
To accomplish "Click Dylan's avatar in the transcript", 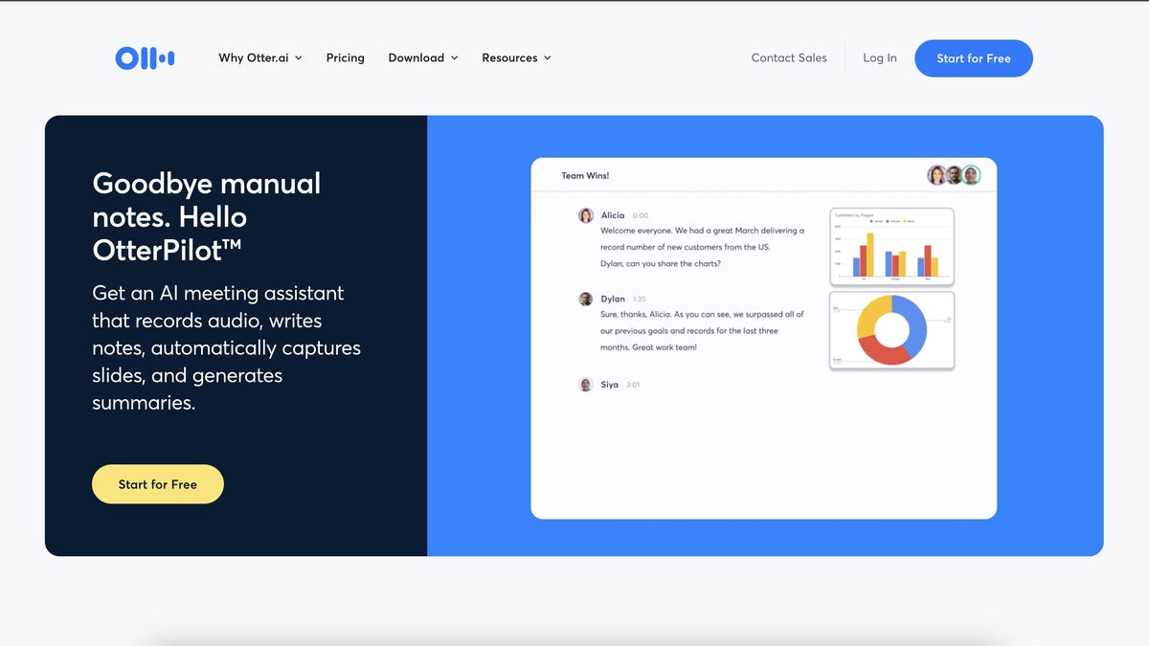I will [586, 300].
